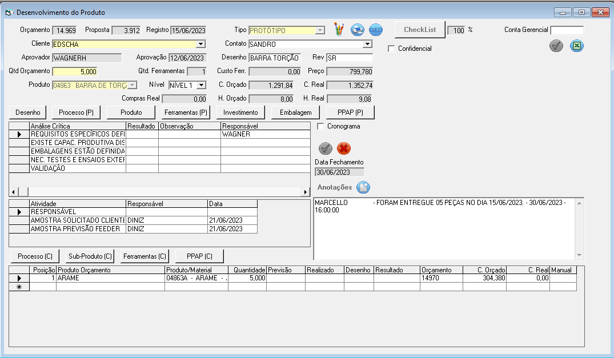Click the red X cancel icon
Image resolution: width=614 pixels, height=358 pixels.
(344, 148)
